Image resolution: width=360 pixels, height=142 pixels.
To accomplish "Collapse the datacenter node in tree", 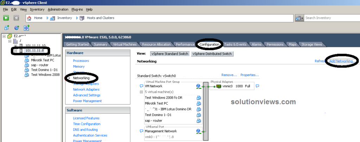I will click(9, 41).
